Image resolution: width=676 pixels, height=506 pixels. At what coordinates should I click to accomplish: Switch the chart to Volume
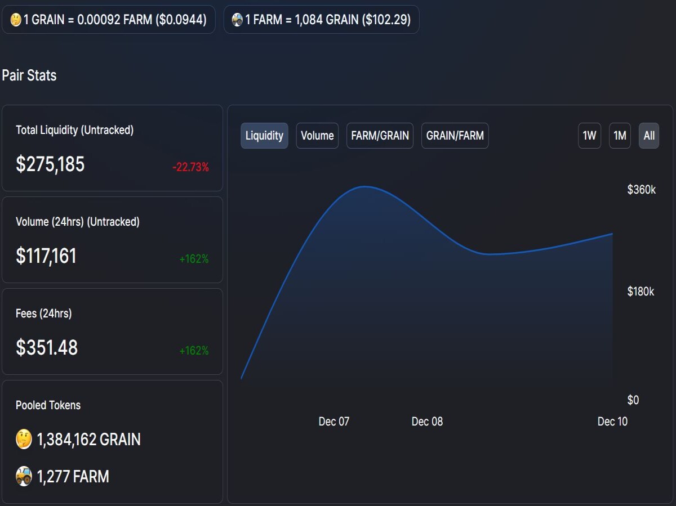coord(317,136)
